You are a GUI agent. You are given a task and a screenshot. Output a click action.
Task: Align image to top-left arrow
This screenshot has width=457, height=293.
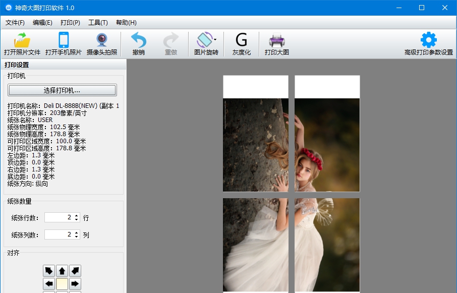point(49,271)
